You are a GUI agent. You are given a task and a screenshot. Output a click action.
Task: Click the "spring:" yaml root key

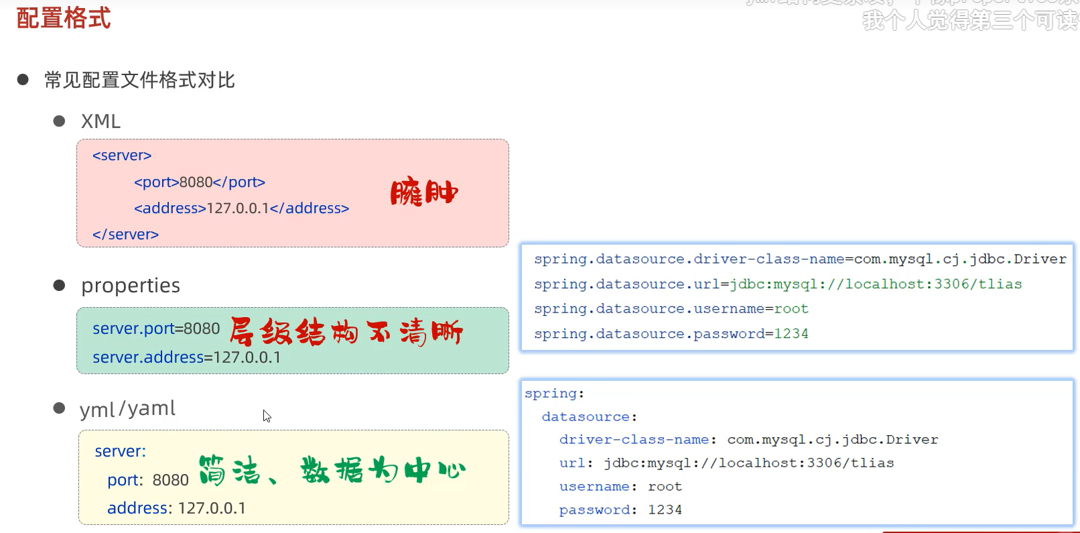tap(555, 394)
